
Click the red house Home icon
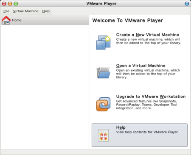tap(6, 20)
